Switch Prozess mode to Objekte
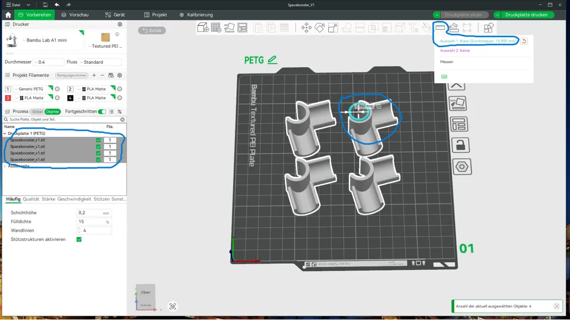 (52, 112)
